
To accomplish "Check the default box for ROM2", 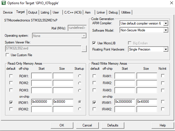I will (11, 83).
